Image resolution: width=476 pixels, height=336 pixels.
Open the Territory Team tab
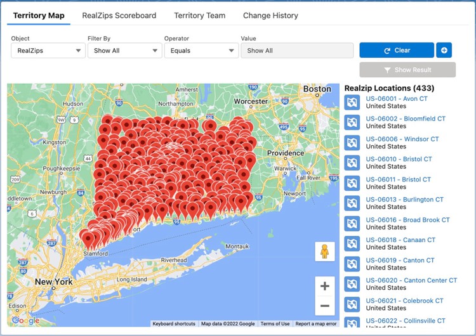point(199,15)
